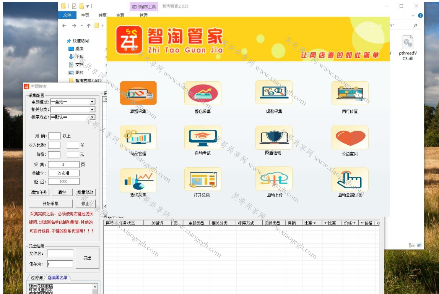The width and height of the screenshot is (439, 294).
Task: Click the 启动云端过滤 hand icon
Action: click(x=350, y=179)
